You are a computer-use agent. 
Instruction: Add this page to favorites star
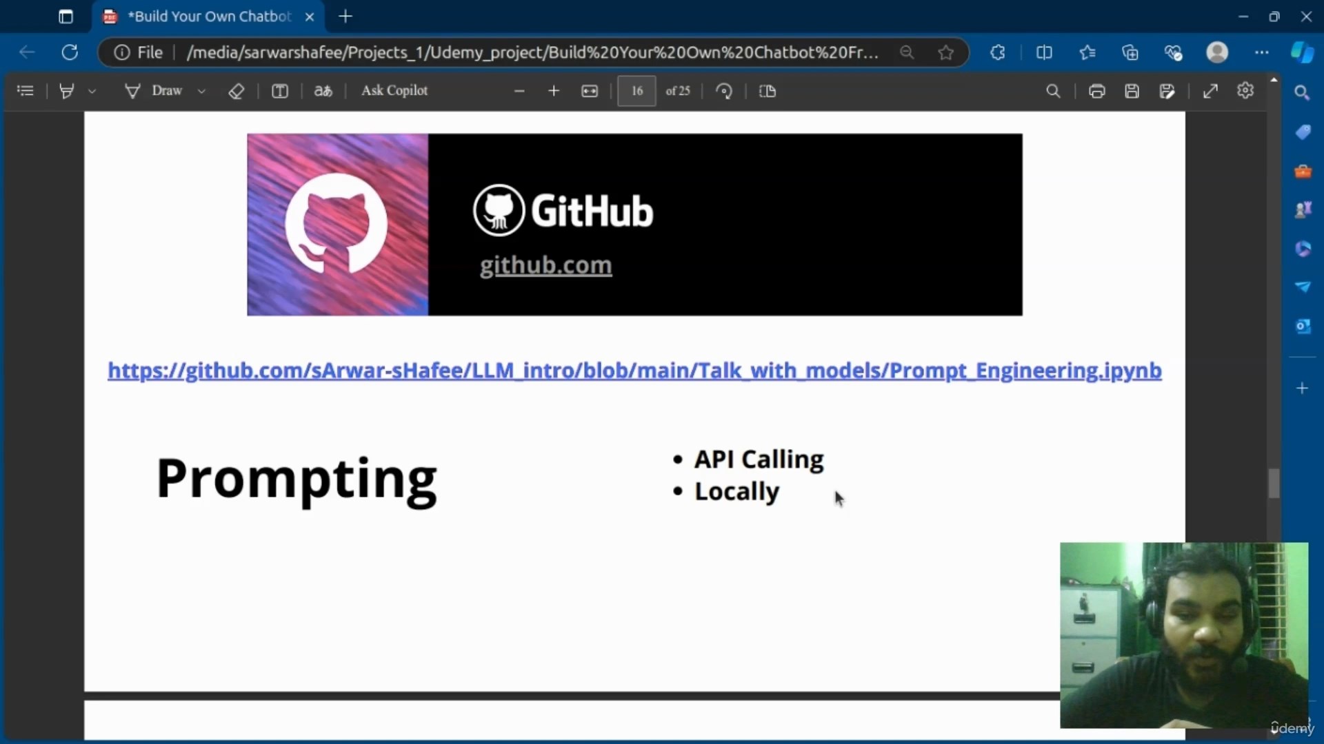pyautogui.click(x=946, y=52)
